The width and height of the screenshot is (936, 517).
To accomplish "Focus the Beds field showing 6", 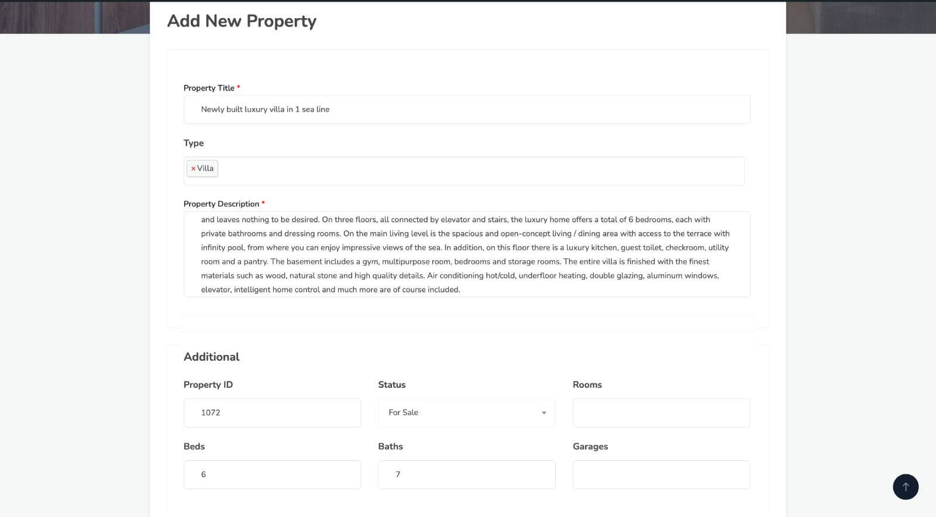I will tap(272, 474).
